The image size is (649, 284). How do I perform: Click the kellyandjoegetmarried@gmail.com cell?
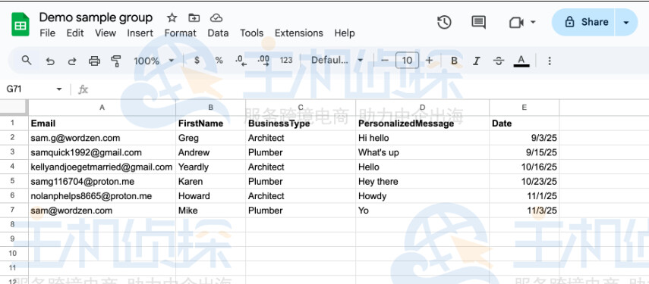102,167
